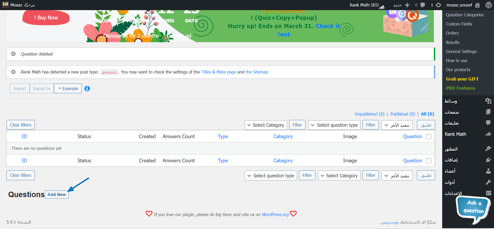This screenshot has width=494, height=229.
Task: Open the users (أعضاء) person icon
Action: [x=488, y=171]
